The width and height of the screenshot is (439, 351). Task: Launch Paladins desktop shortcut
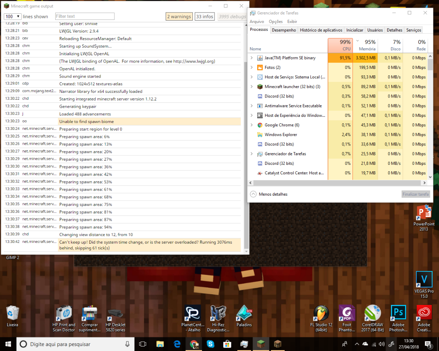[244, 316]
